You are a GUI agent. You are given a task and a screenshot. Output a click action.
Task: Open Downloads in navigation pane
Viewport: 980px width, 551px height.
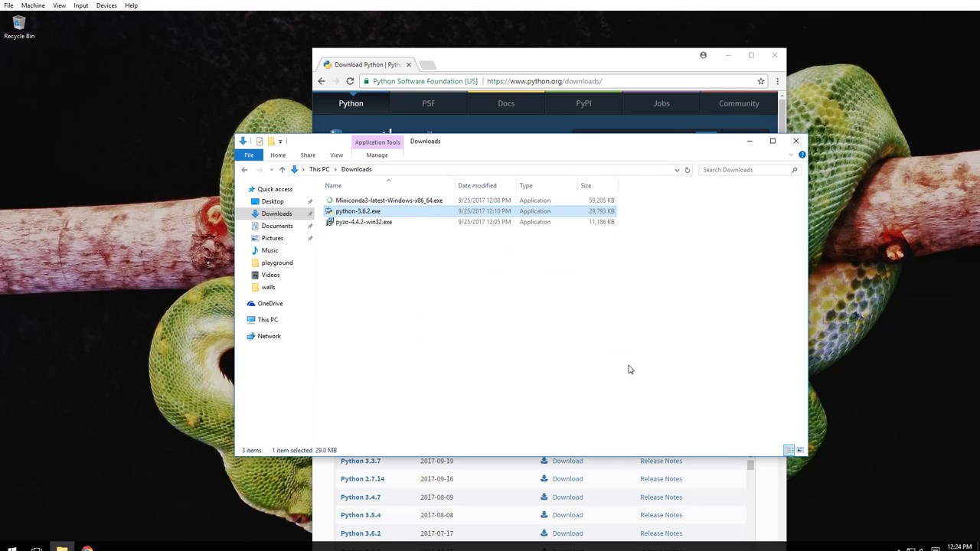[x=276, y=214]
